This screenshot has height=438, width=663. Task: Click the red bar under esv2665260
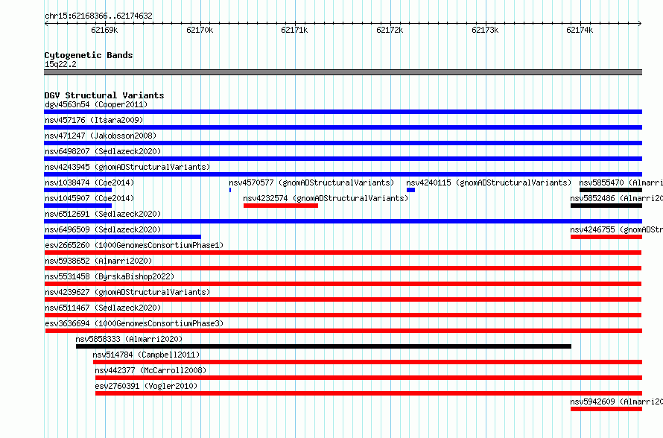pos(343,253)
